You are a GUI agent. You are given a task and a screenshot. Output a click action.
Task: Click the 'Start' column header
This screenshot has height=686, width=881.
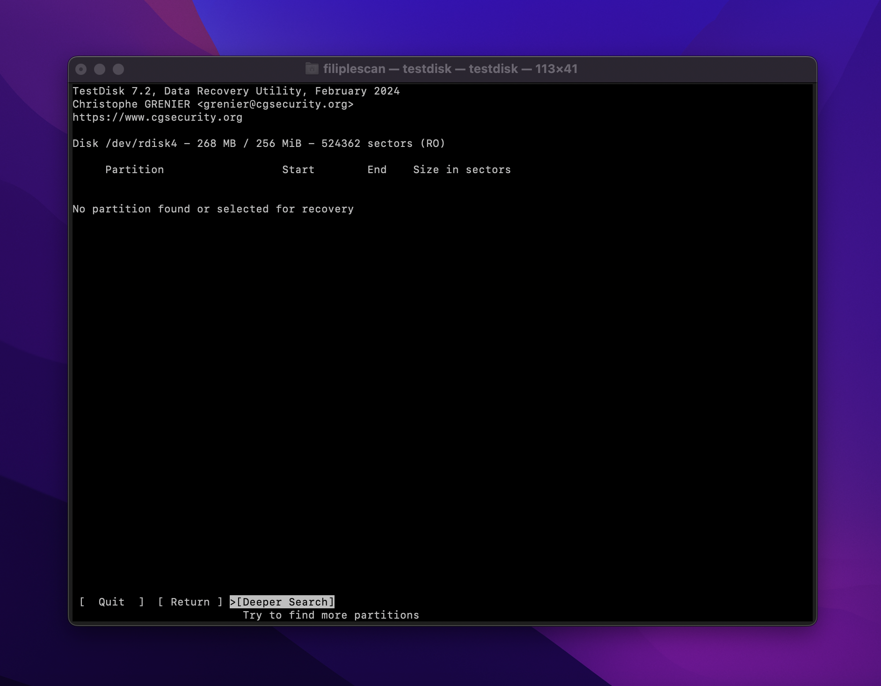click(x=298, y=170)
